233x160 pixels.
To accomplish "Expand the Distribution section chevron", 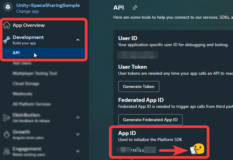I will [78, 118].
